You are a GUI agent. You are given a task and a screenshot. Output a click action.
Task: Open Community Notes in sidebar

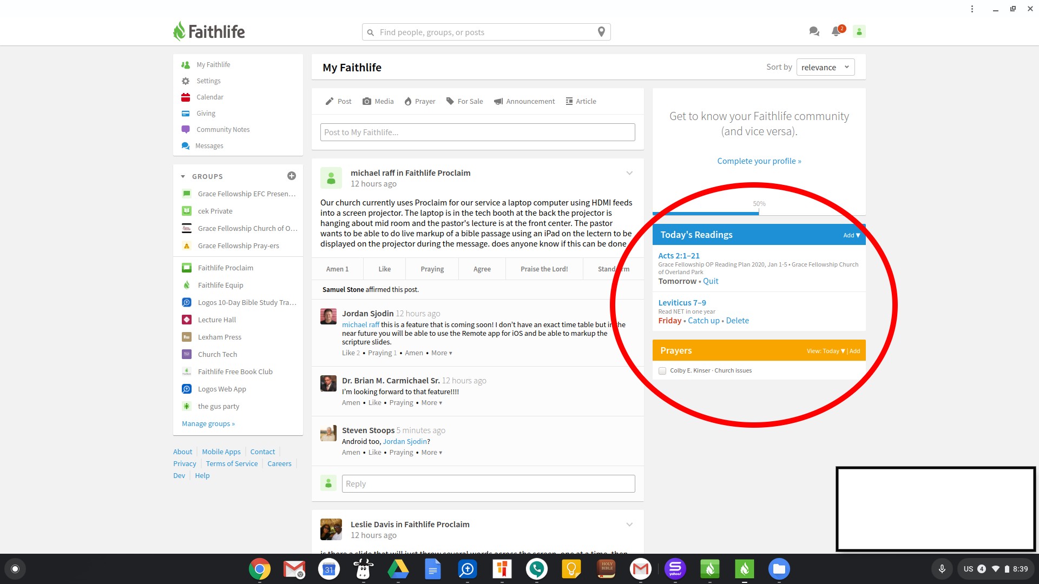point(223,130)
